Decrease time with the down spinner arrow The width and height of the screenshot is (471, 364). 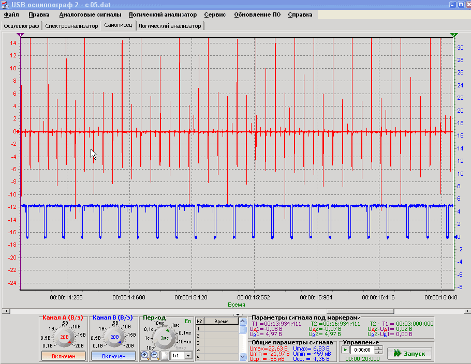tap(379, 352)
